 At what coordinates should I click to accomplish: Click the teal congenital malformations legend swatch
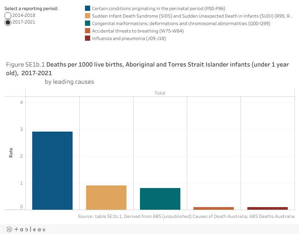88,23
